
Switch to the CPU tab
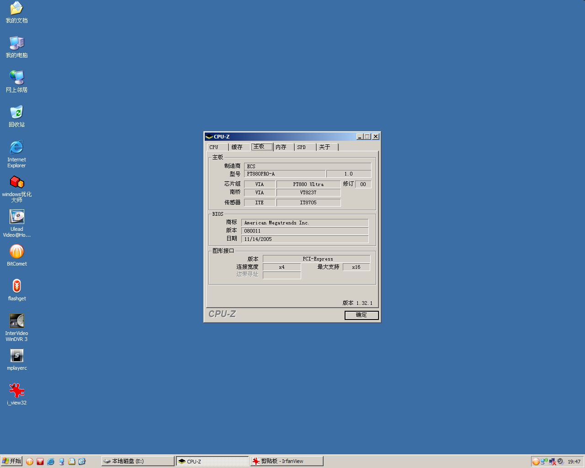[x=217, y=147]
